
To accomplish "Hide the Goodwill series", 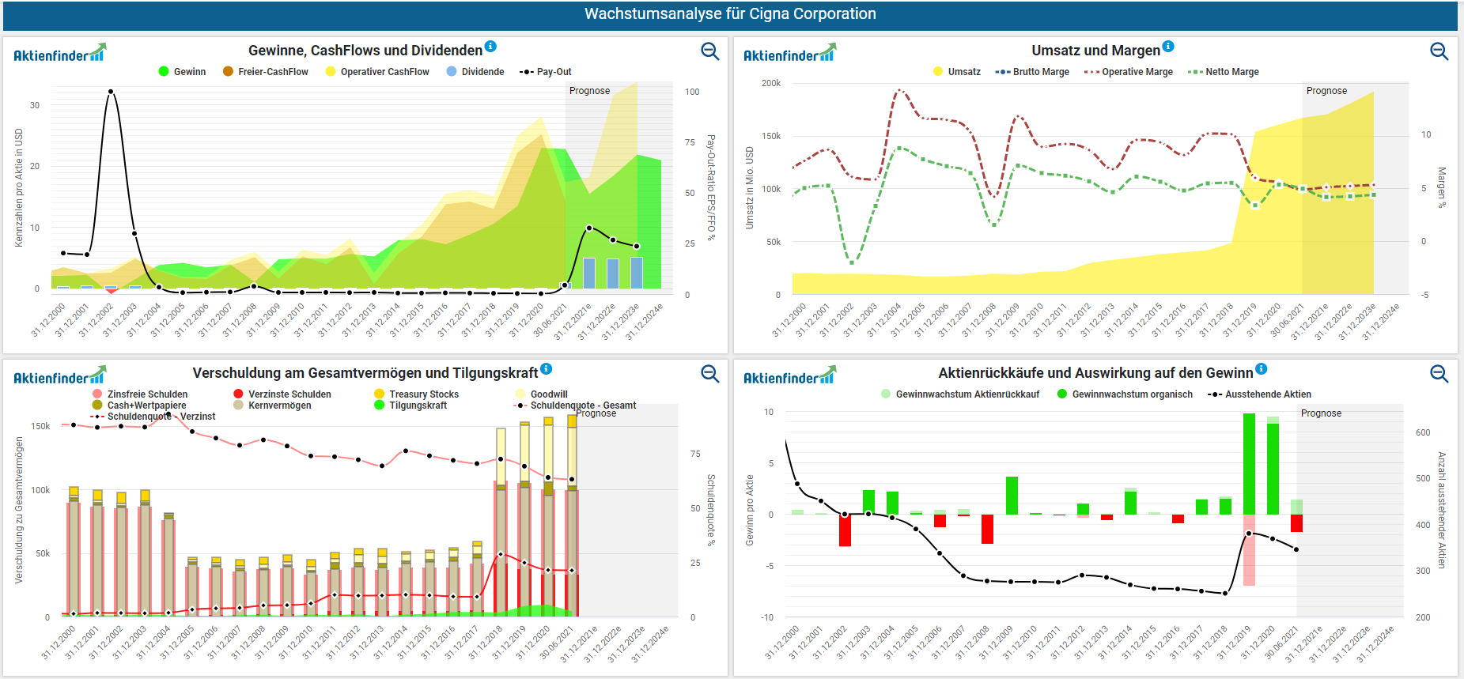I will (541, 394).
